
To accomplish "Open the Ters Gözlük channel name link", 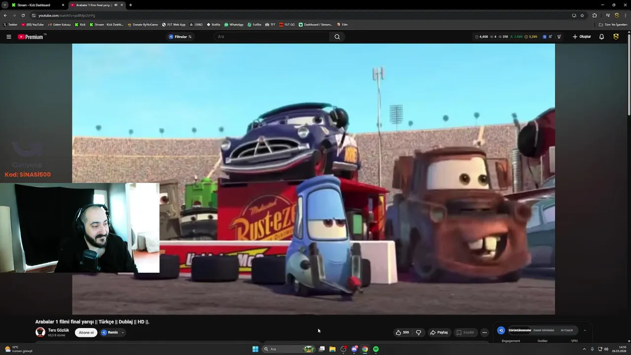I will 58,330.
